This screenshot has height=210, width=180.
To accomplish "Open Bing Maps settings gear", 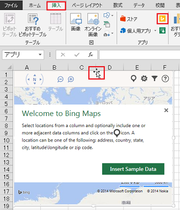I will [x=144, y=79].
